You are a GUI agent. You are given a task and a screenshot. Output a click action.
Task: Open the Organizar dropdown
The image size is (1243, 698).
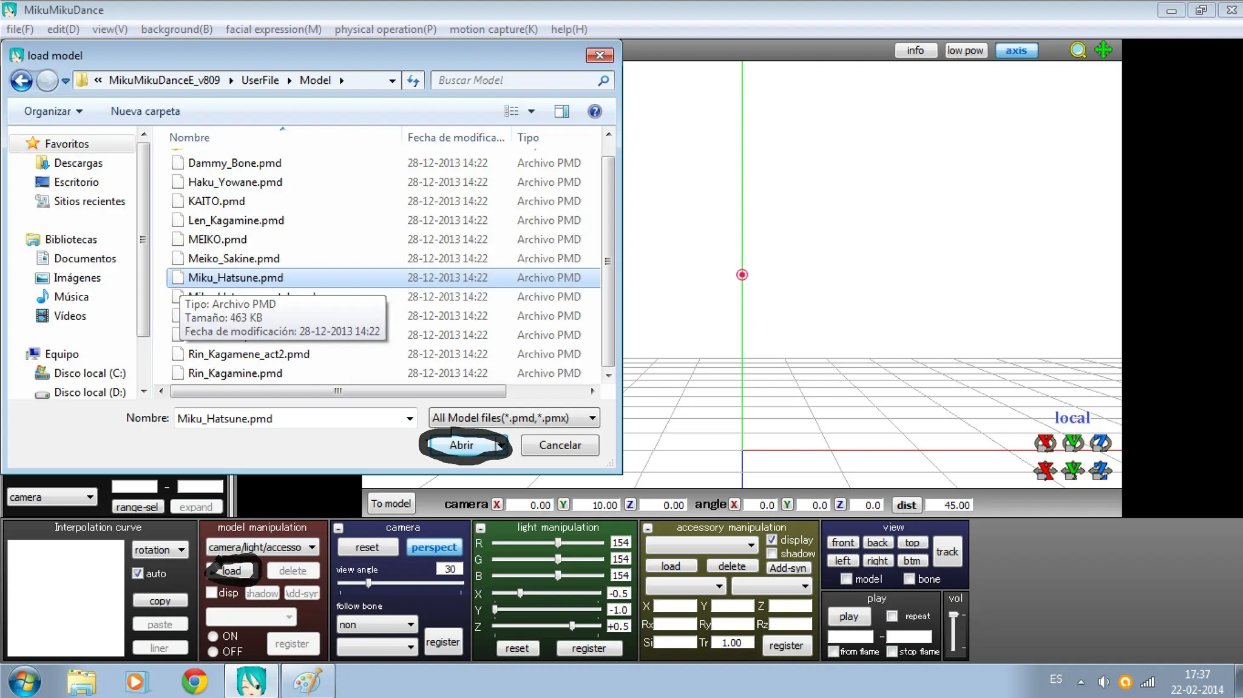(x=53, y=111)
